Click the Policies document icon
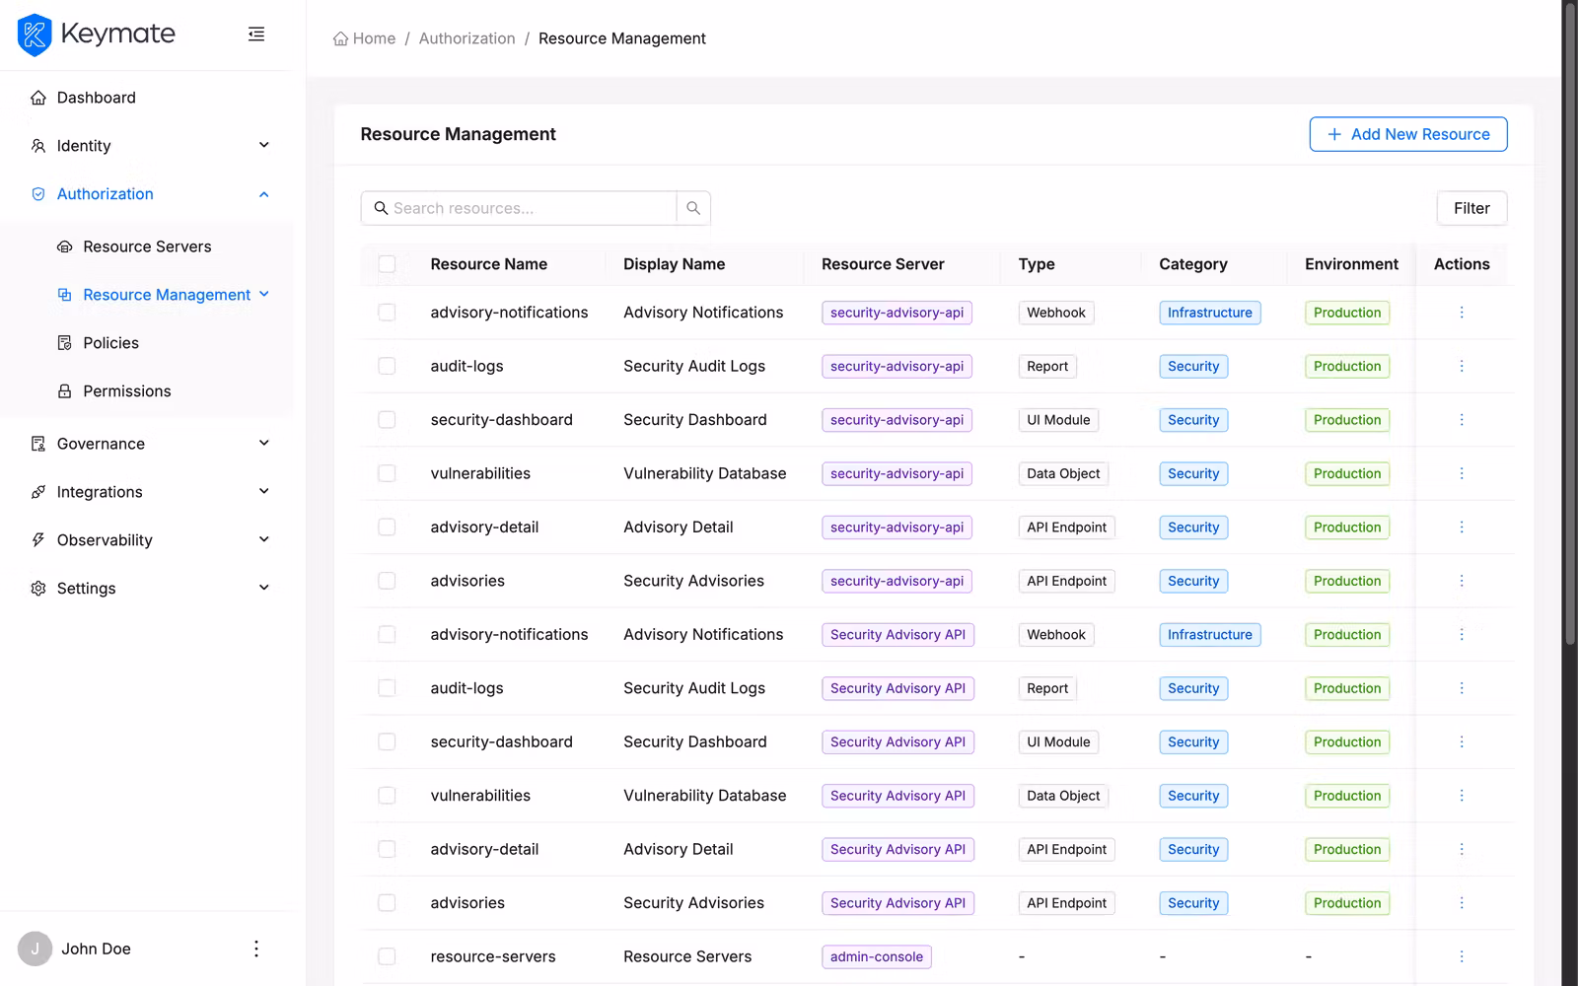Image resolution: width=1578 pixels, height=986 pixels. [x=63, y=342]
